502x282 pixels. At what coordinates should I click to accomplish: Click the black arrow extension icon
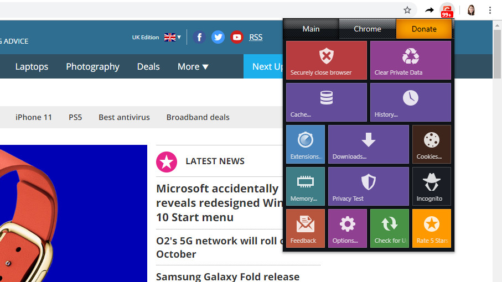coord(429,11)
